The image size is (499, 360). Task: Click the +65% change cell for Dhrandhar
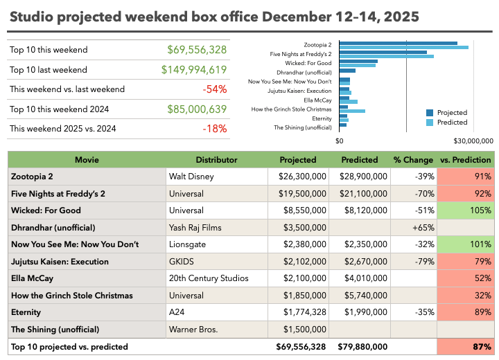point(412,227)
